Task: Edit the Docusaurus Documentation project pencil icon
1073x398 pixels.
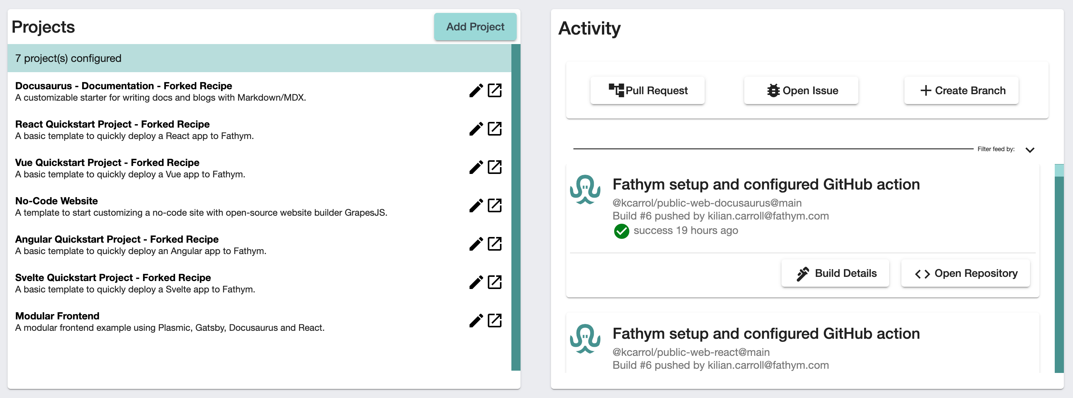Action: pyautogui.click(x=476, y=91)
